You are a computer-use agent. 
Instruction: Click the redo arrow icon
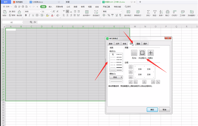coord(34,7)
